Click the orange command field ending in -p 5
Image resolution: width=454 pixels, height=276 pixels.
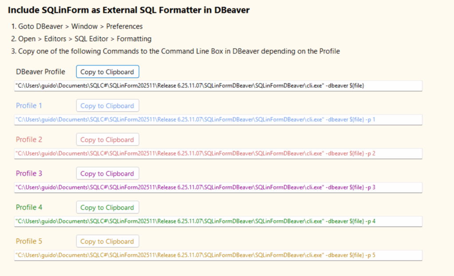(218, 255)
